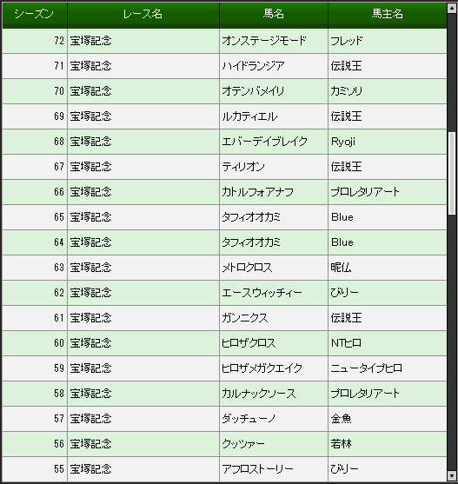Click owner Ryoji in season 68 row
The height and width of the screenshot is (484, 458).
343,142
